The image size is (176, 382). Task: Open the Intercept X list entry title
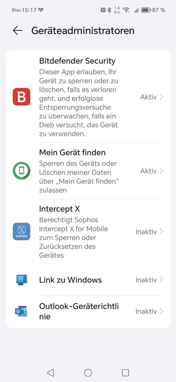pyautogui.click(x=59, y=209)
